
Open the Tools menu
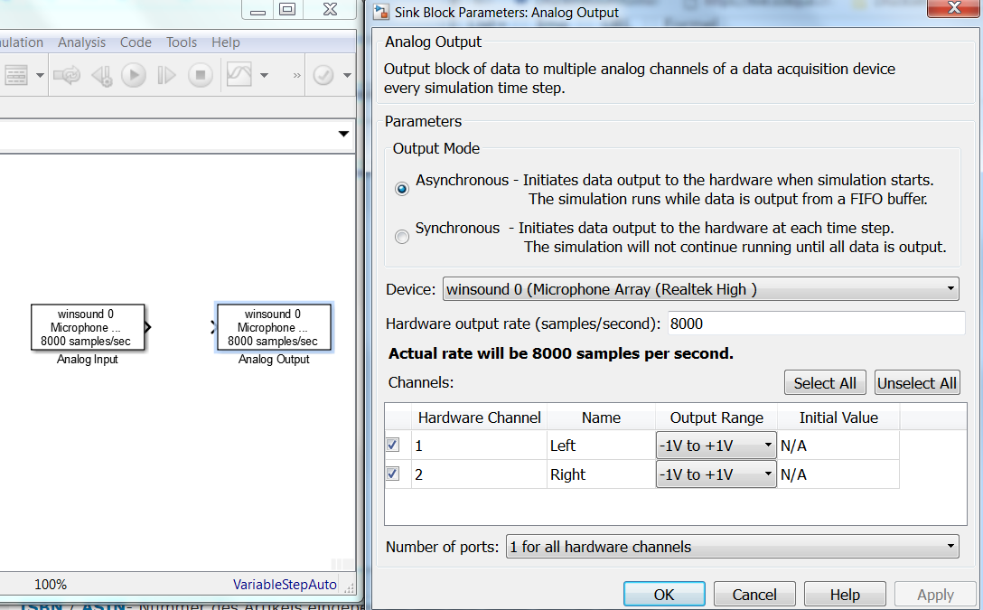coord(182,42)
